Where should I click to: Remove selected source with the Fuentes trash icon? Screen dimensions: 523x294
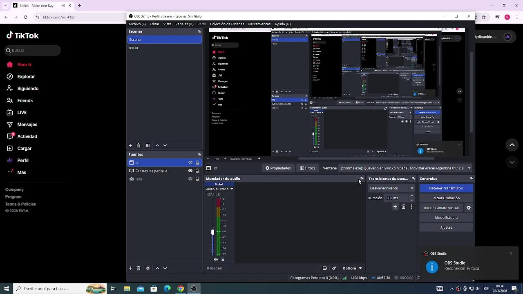[x=139, y=268]
